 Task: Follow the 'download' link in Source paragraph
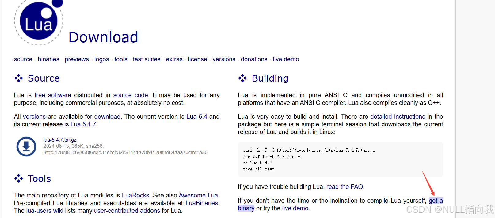(107, 117)
